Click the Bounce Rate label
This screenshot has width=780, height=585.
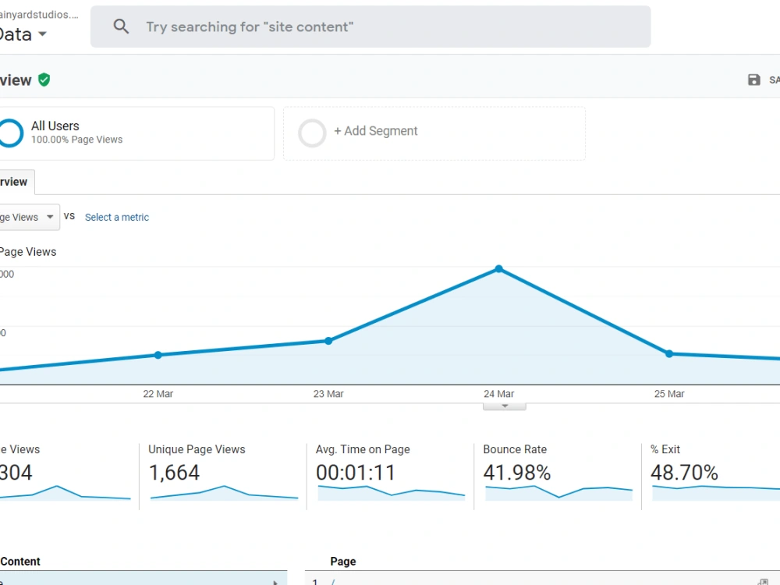pyautogui.click(x=515, y=450)
